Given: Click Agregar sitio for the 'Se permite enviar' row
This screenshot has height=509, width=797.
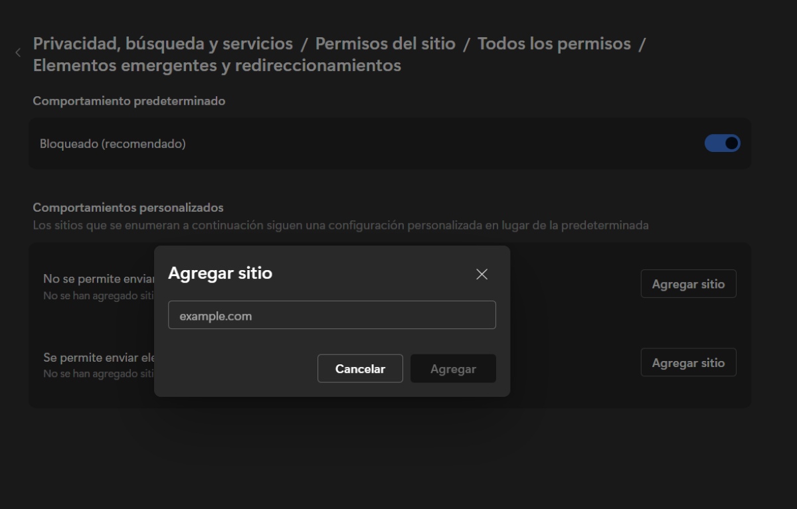Looking at the screenshot, I should (x=688, y=363).
